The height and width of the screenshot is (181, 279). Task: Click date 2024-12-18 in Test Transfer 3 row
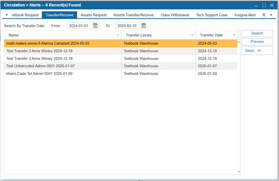208,58
